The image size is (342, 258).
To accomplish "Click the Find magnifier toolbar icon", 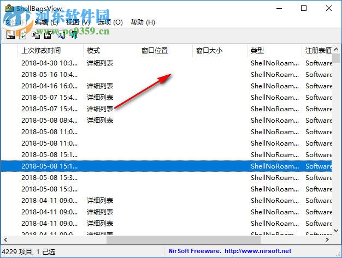I will (x=62, y=35).
